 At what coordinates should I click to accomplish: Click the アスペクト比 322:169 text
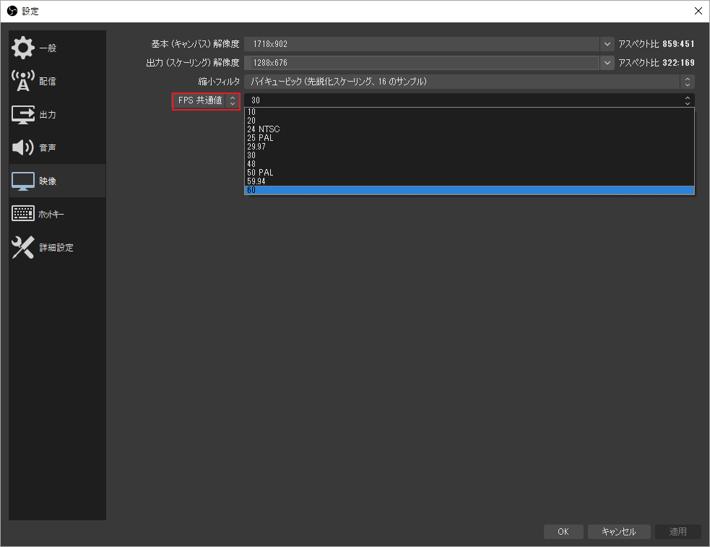pyautogui.click(x=656, y=62)
